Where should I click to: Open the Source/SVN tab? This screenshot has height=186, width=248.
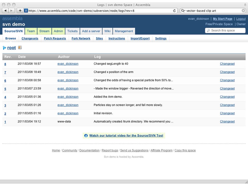click(x=13, y=31)
